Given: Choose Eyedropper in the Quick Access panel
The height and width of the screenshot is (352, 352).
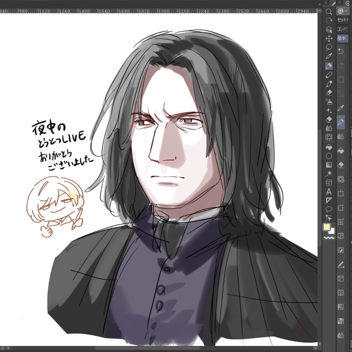Looking at the screenshot, I should pos(341,108).
